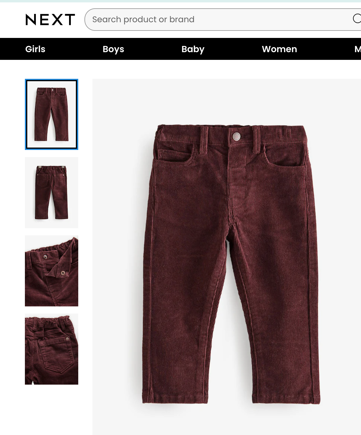Open the partly visible Men menu item
This screenshot has width=361, height=435.
pos(357,49)
